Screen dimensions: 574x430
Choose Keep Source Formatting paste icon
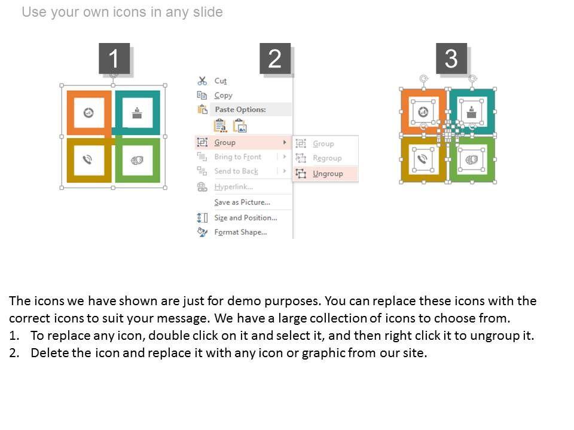[220, 126]
